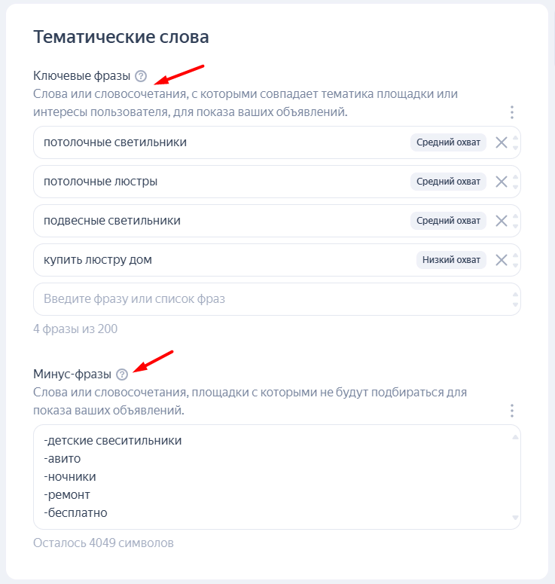Open three-dot menu for minus phrases
Image resolution: width=555 pixels, height=584 pixels.
coord(512,411)
